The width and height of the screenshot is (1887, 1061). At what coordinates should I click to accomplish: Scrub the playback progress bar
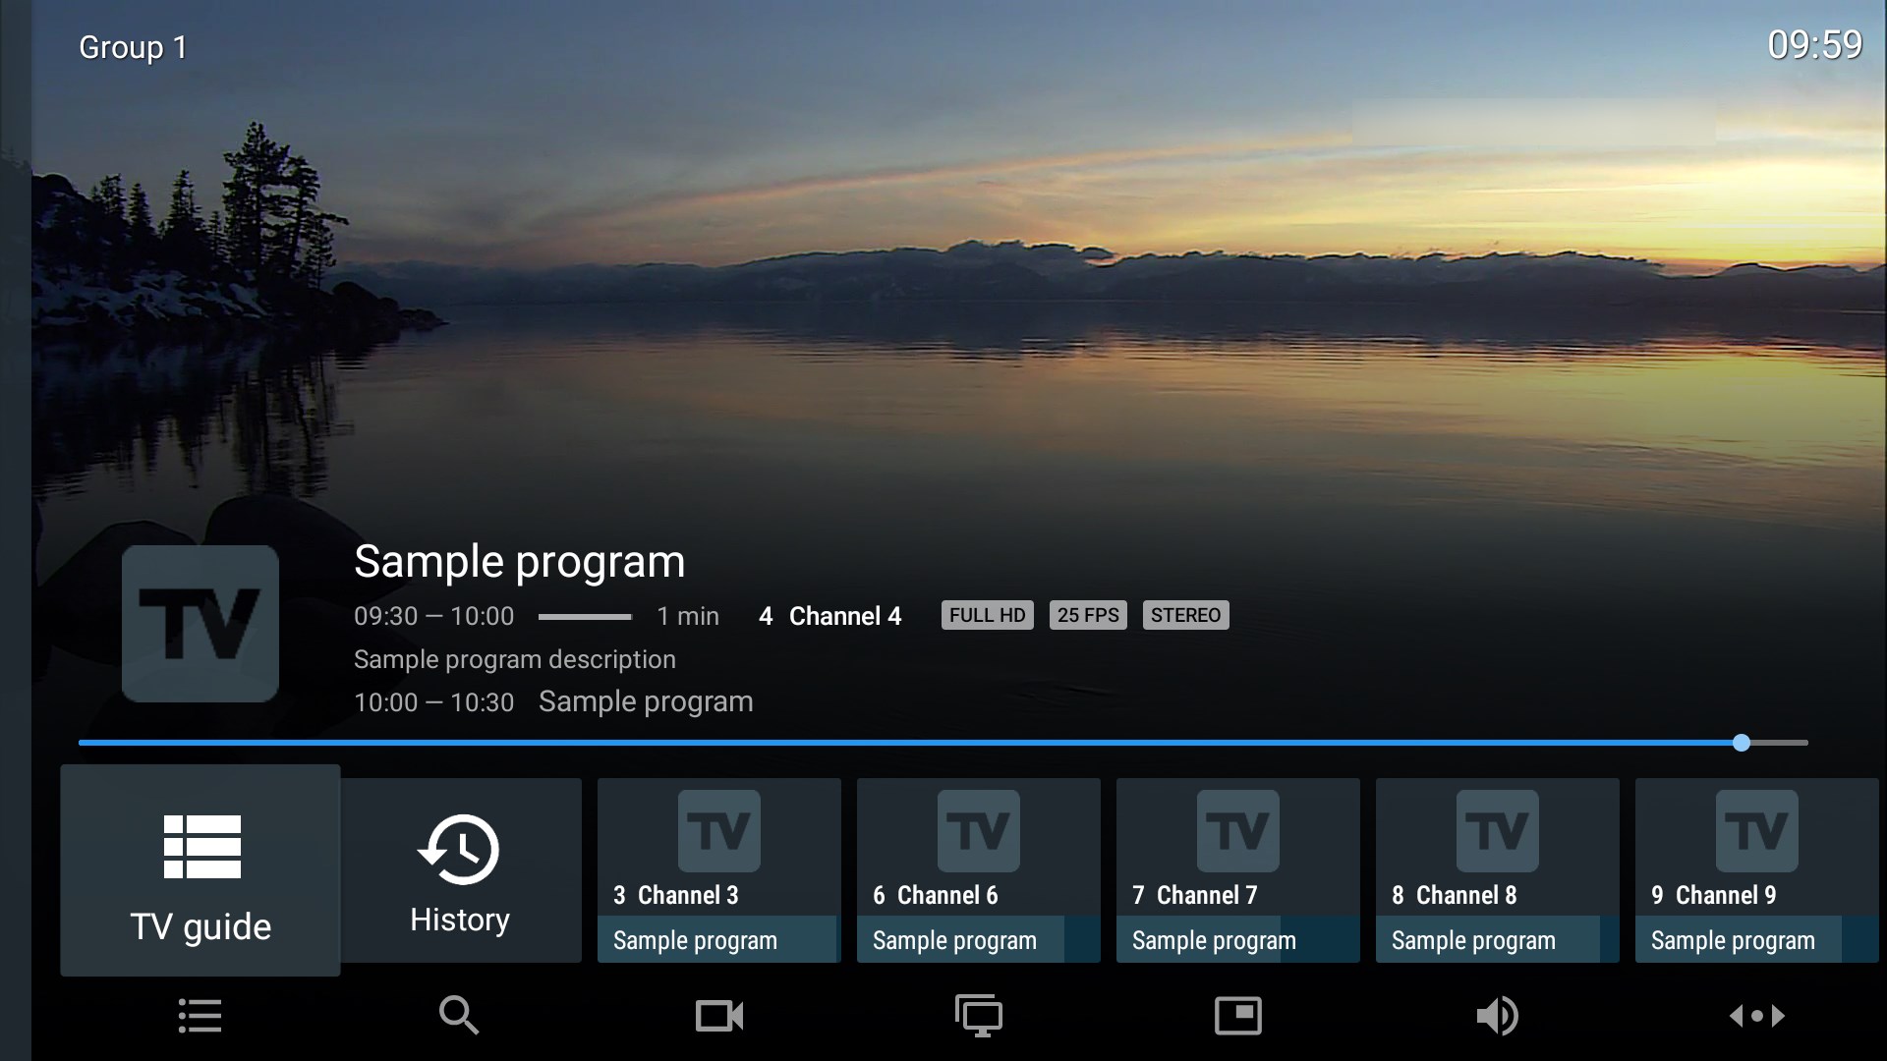pos(1741,743)
